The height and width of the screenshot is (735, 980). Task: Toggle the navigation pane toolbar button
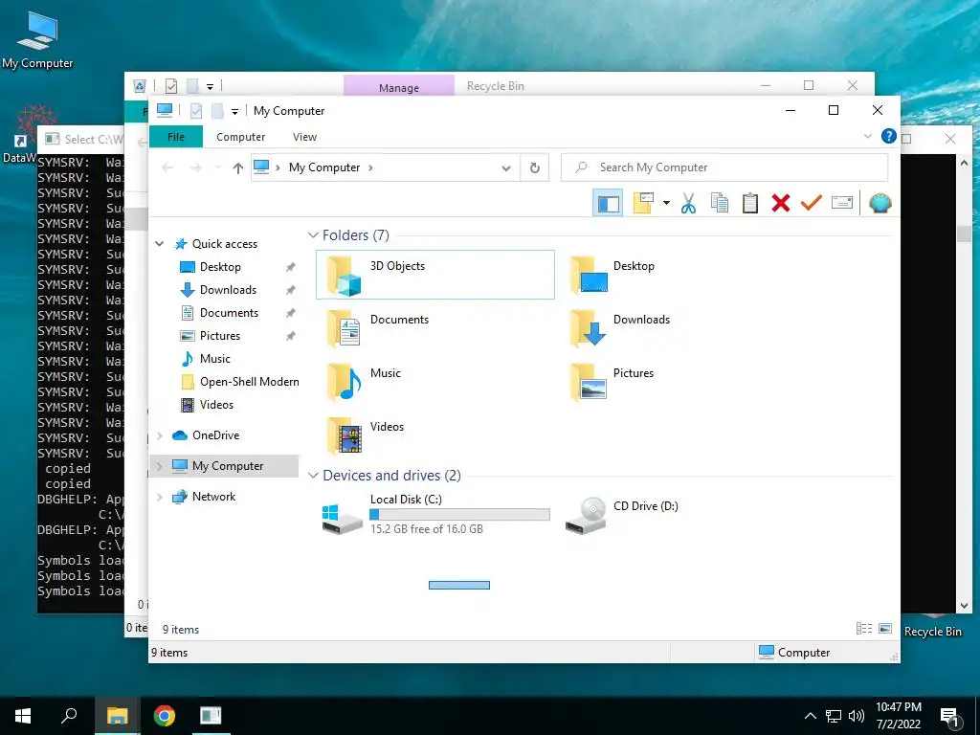click(608, 203)
